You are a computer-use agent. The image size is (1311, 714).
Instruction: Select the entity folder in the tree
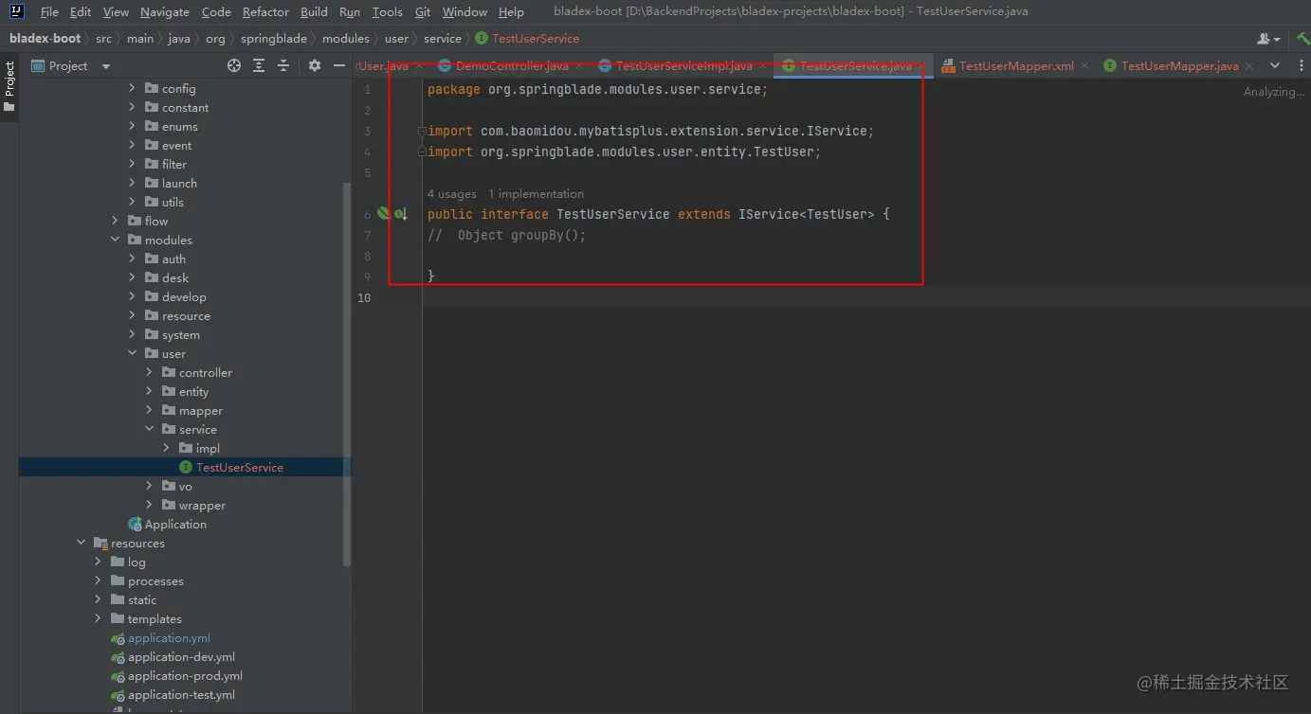[x=193, y=392]
